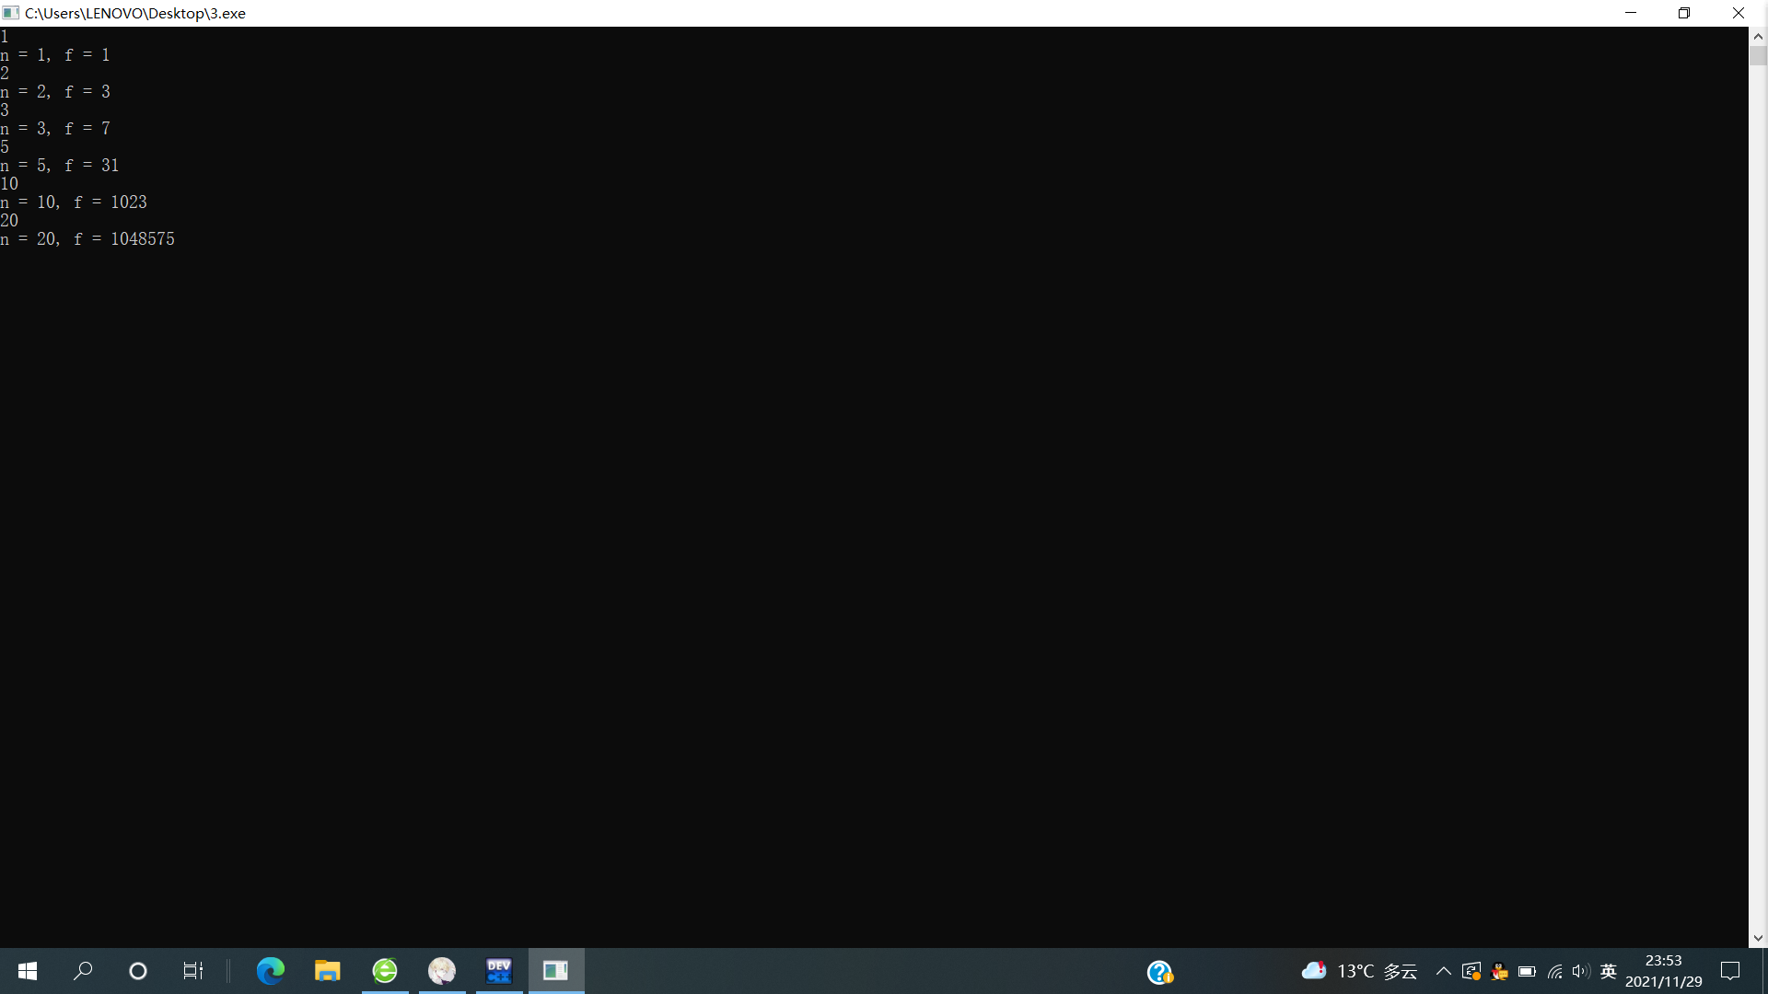Open the weather widget showing 13°C
1768x994 pixels.
pyautogui.click(x=1358, y=971)
